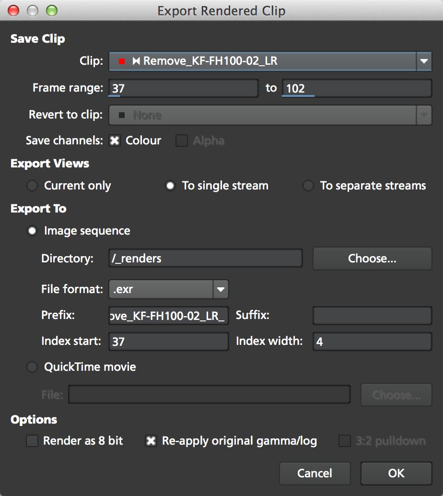
Task: Click the Export To section heading
Action: 38,209
